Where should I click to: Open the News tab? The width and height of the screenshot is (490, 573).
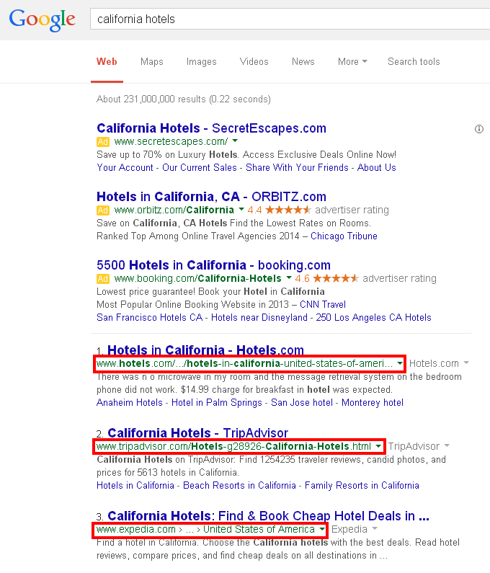(x=303, y=61)
